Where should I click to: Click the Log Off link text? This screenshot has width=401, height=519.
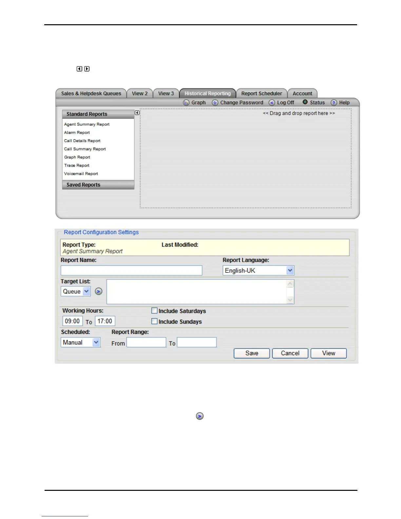click(x=286, y=103)
